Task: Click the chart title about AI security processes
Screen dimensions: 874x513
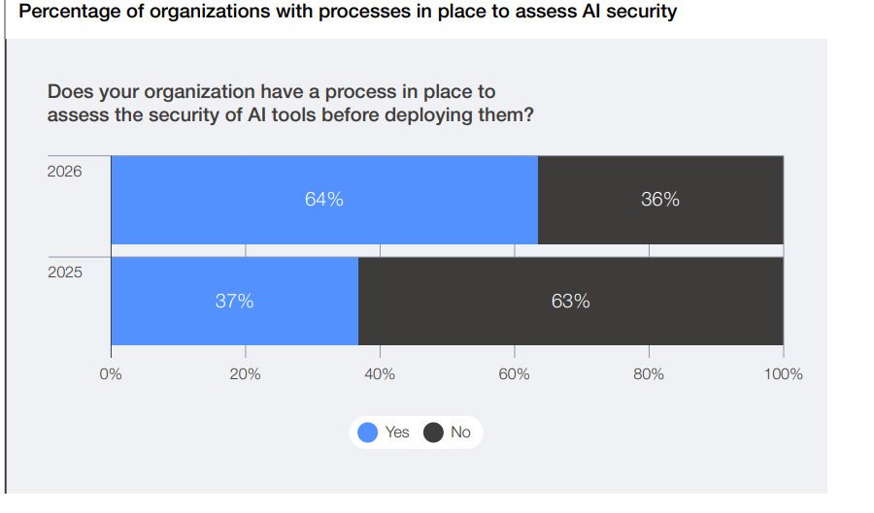Action: [x=348, y=13]
